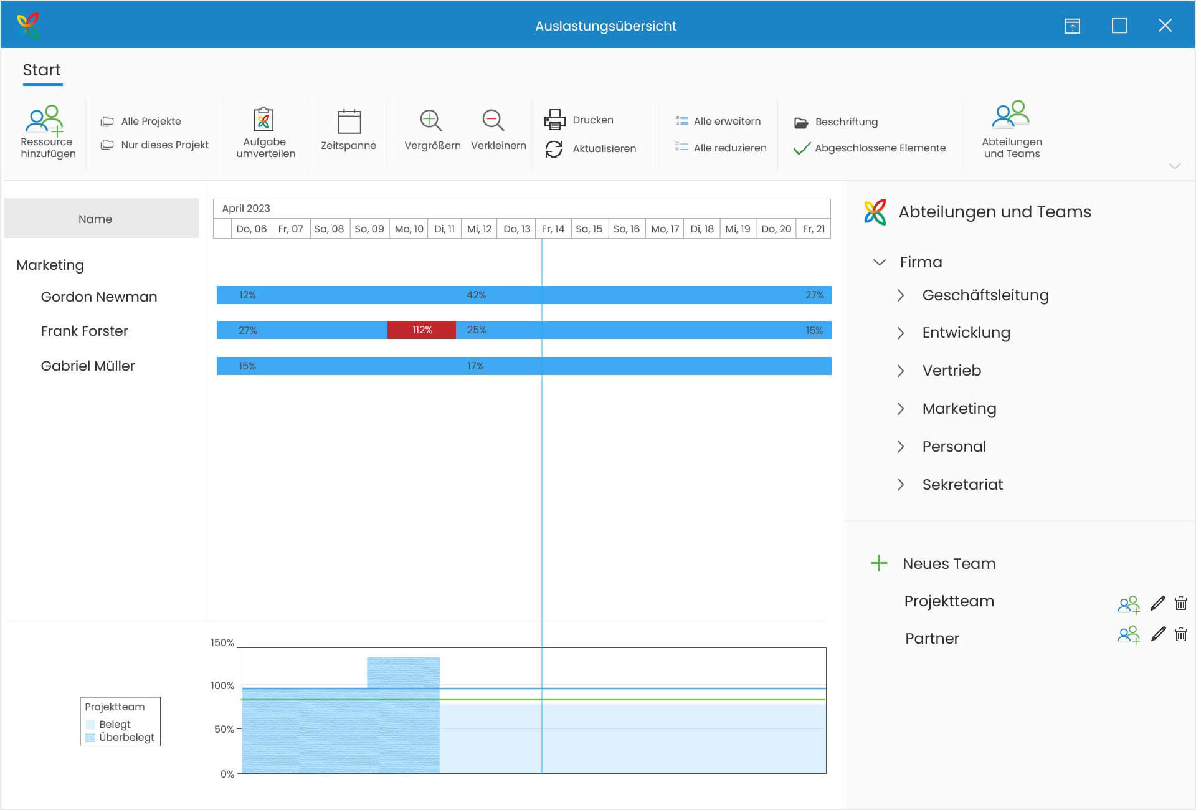Screen dimensions: 1196x810
Task: Click the Do, 20 date header
Action: [776, 229]
